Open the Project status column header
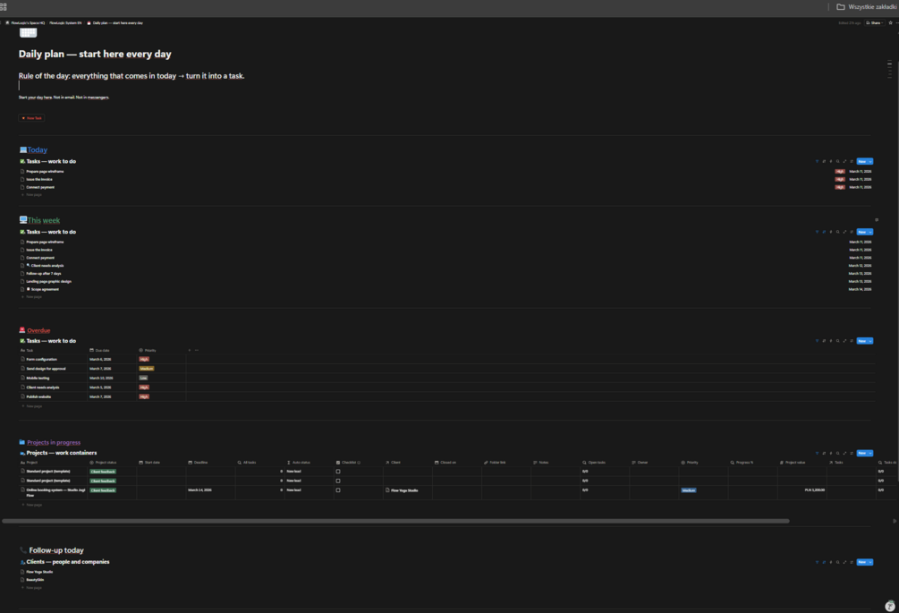Viewport: 899px width, 613px height. (103, 463)
